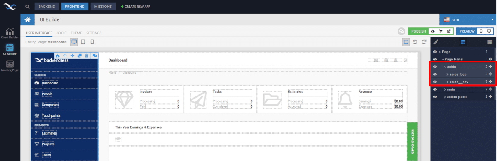The image size is (497, 161).
Task: Hide the aside logo element
Action: (x=435, y=74)
